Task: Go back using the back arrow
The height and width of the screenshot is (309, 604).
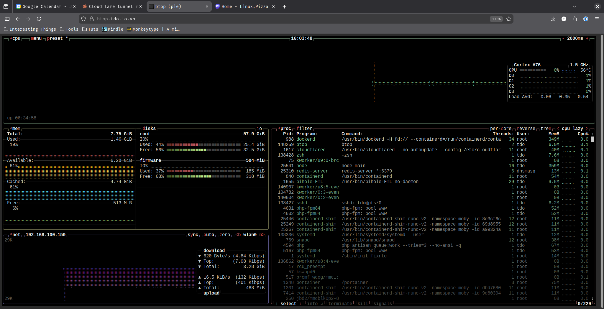Action: [18, 19]
